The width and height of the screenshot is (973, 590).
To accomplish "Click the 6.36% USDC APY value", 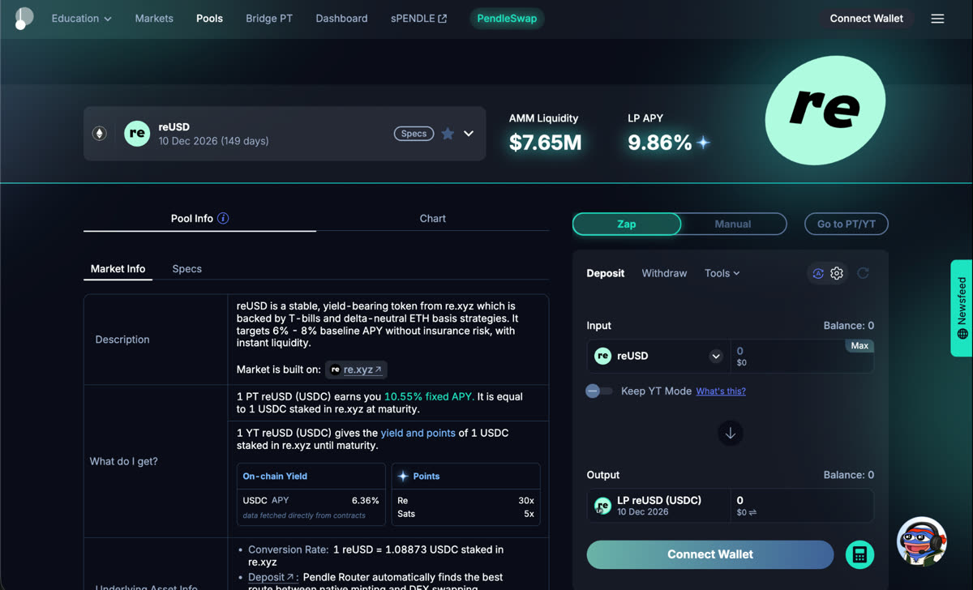I will 365,501.
